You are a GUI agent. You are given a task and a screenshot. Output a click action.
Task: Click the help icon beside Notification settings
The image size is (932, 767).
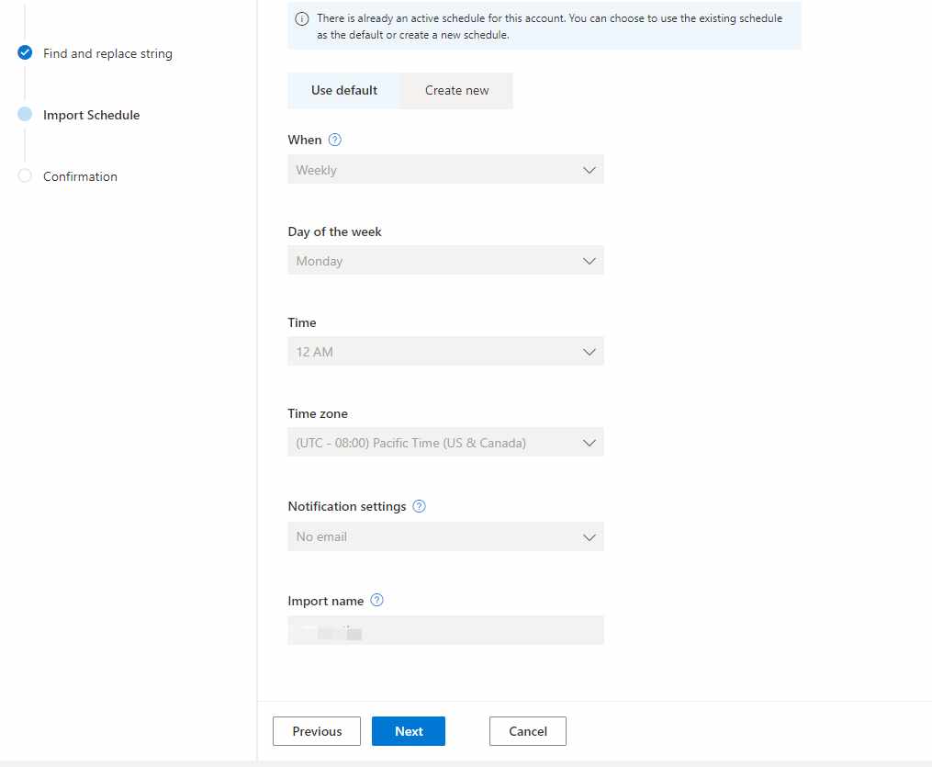point(419,506)
